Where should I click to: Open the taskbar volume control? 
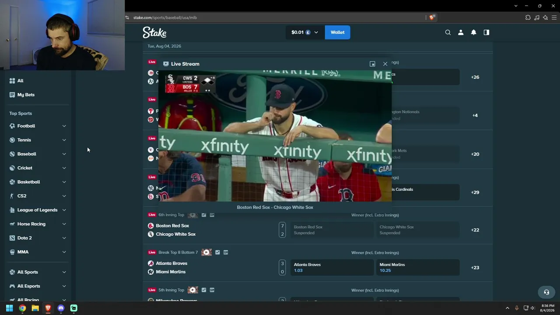(532, 308)
